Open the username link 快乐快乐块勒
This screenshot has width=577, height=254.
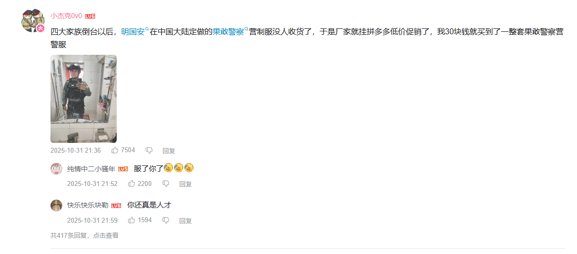tap(88, 205)
